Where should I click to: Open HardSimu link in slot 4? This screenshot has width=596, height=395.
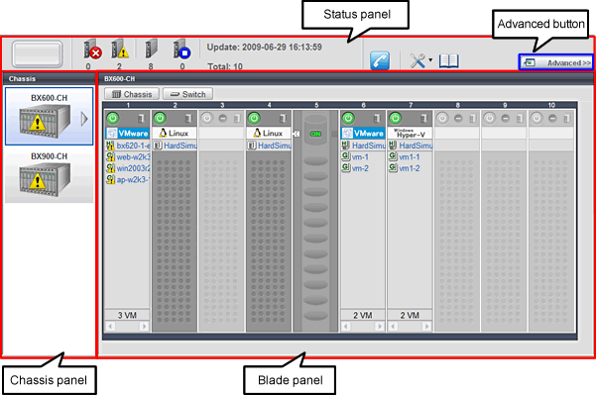pyautogui.click(x=275, y=146)
